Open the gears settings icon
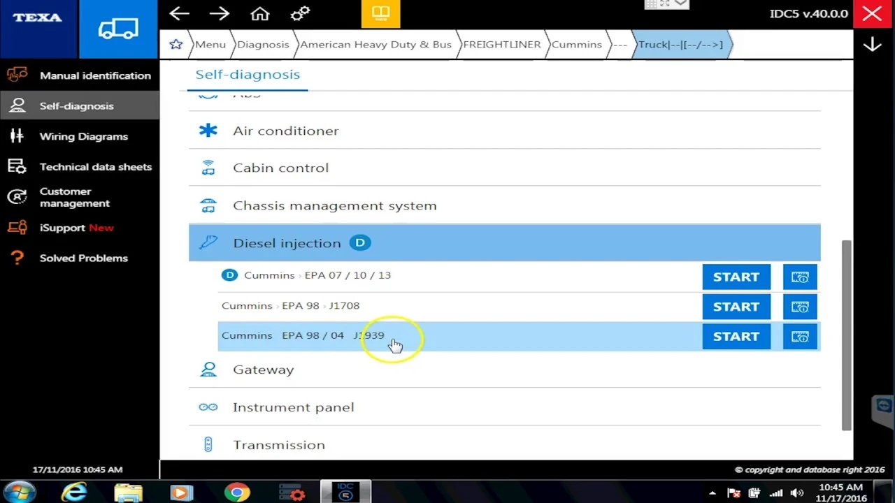The image size is (895, 503). (x=300, y=13)
